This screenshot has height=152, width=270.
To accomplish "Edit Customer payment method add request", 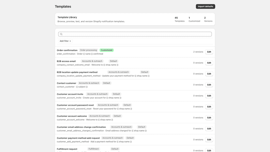I will 209,140.
